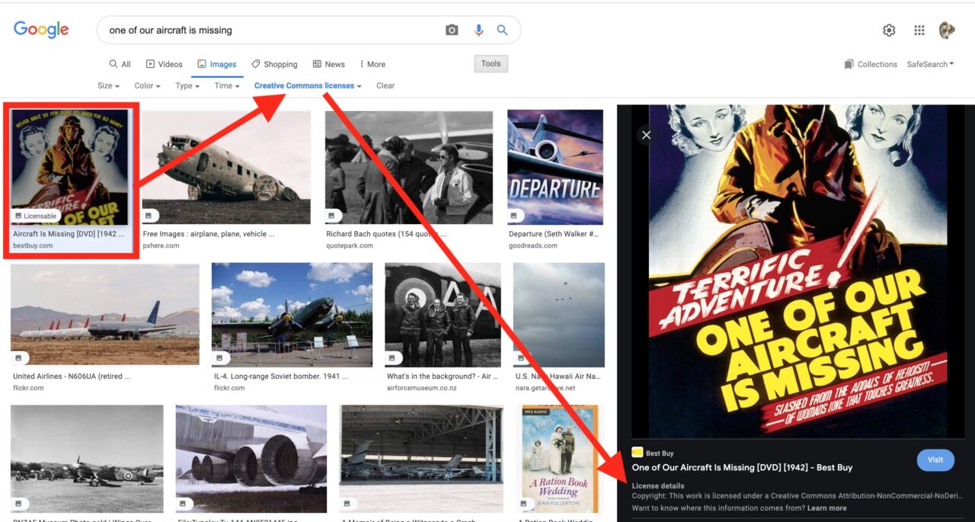Screen dimensions: 975x522
Task: Open preview title One of Our Aircraft Is Missing
Action: pos(742,467)
